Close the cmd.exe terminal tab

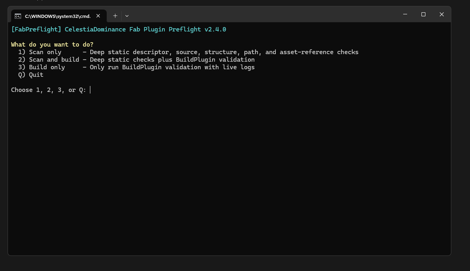click(x=98, y=16)
